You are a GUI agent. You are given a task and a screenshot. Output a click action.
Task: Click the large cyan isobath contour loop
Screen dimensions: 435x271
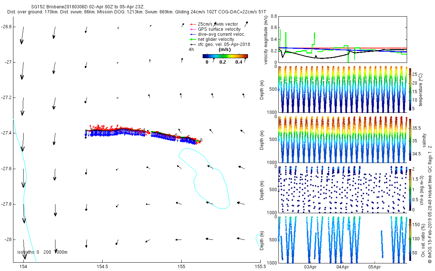click(x=204, y=178)
